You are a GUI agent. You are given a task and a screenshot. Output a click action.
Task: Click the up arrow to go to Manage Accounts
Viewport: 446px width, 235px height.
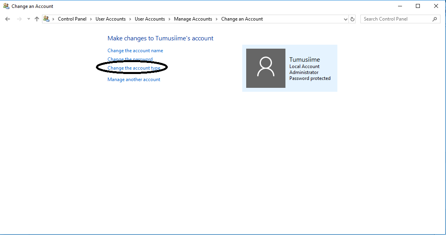click(36, 19)
